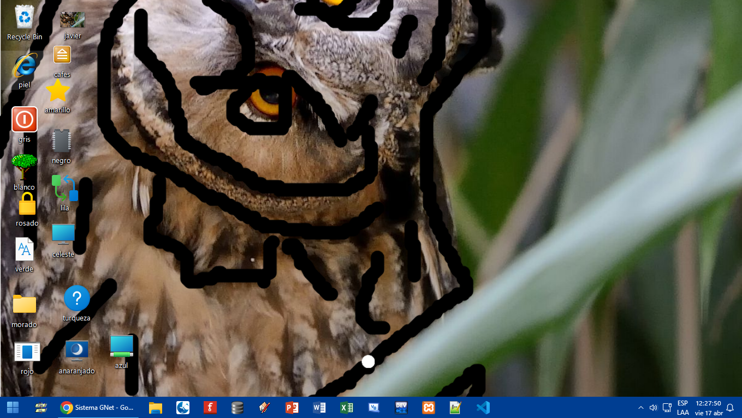Open Visual Studio Code from taskbar
The width and height of the screenshot is (742, 418).
(483, 408)
